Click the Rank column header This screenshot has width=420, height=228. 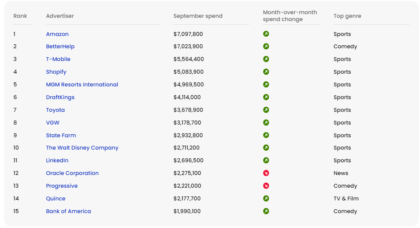(20, 16)
